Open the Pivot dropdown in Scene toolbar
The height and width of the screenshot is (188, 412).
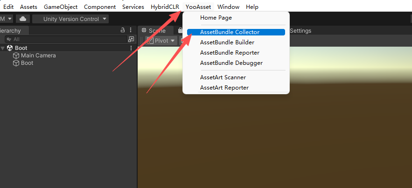click(161, 41)
